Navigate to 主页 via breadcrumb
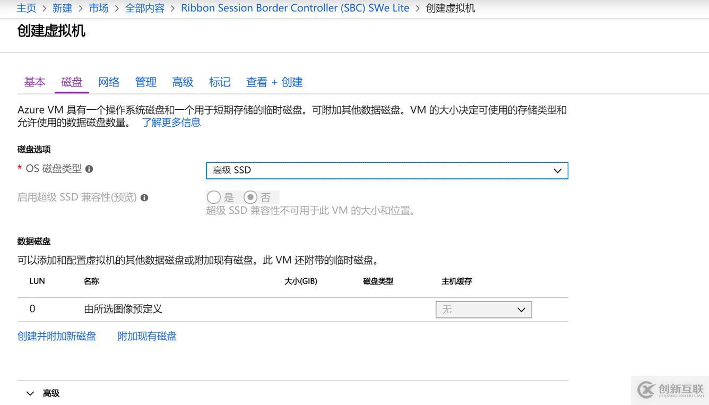Screen dimensions: 709x405 pyautogui.click(x=26, y=8)
